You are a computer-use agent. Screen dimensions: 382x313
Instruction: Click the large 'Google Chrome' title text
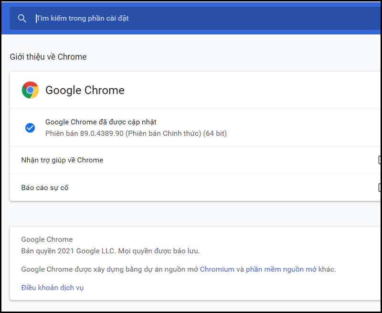85,90
